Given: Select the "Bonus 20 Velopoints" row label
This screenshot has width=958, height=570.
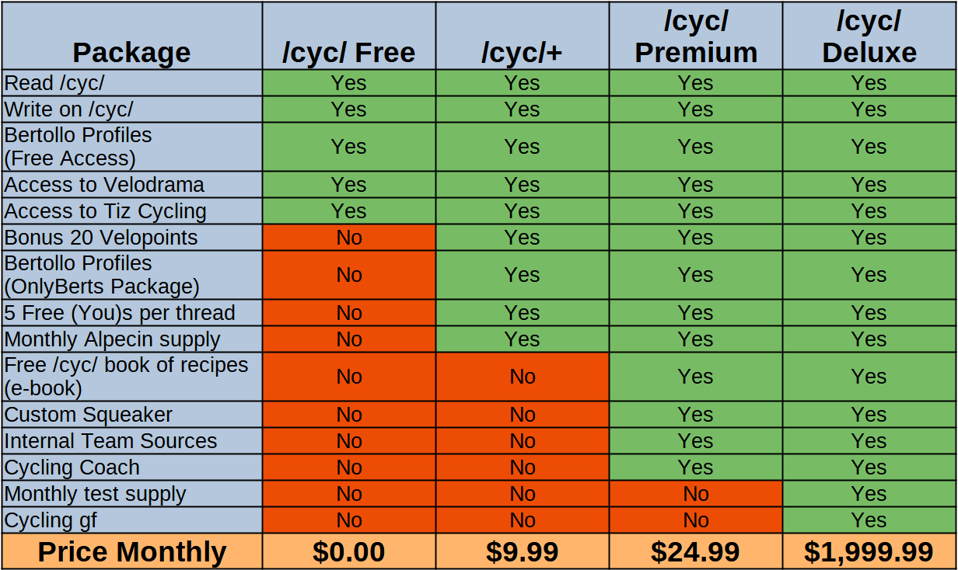Looking at the screenshot, I should tap(101, 238).
